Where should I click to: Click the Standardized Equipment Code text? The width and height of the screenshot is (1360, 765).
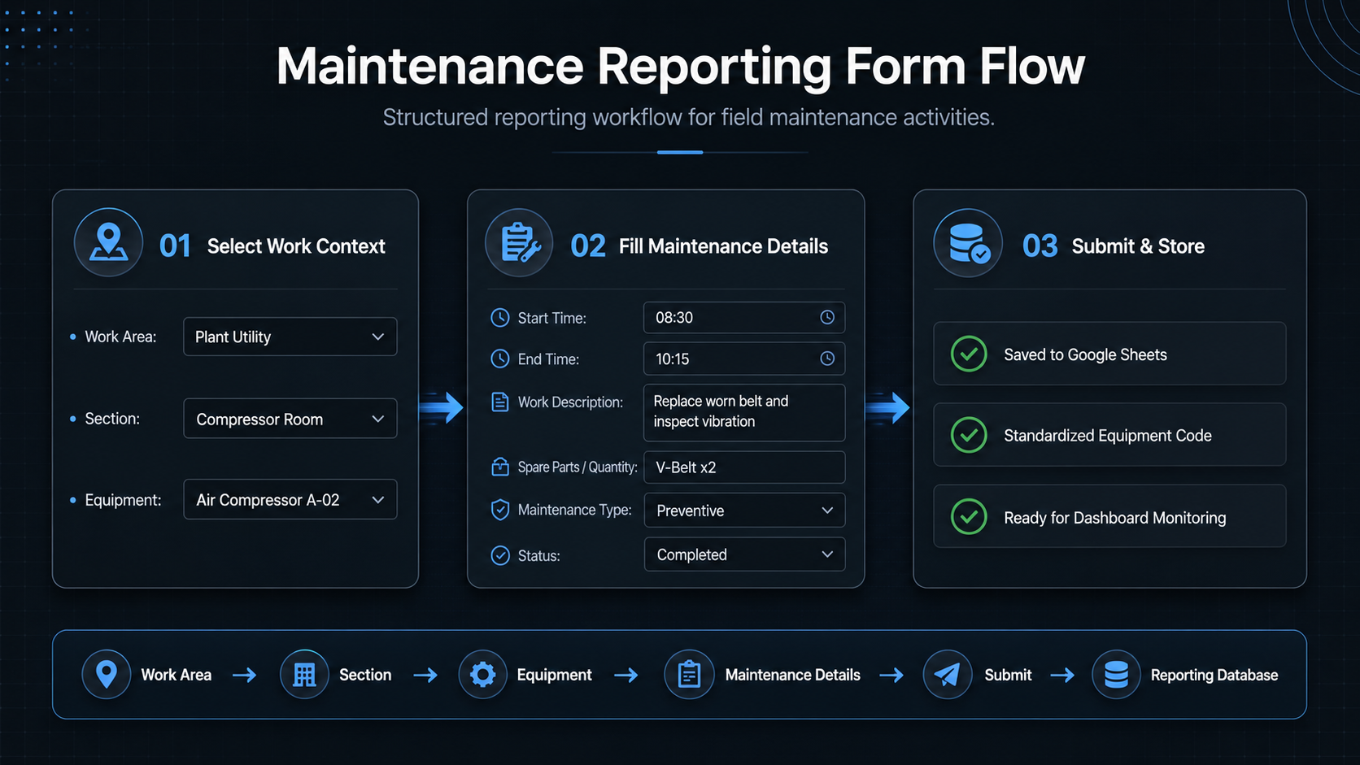tap(1108, 436)
